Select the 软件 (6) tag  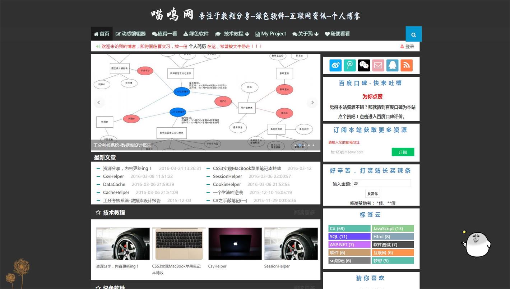[x=349, y=252]
